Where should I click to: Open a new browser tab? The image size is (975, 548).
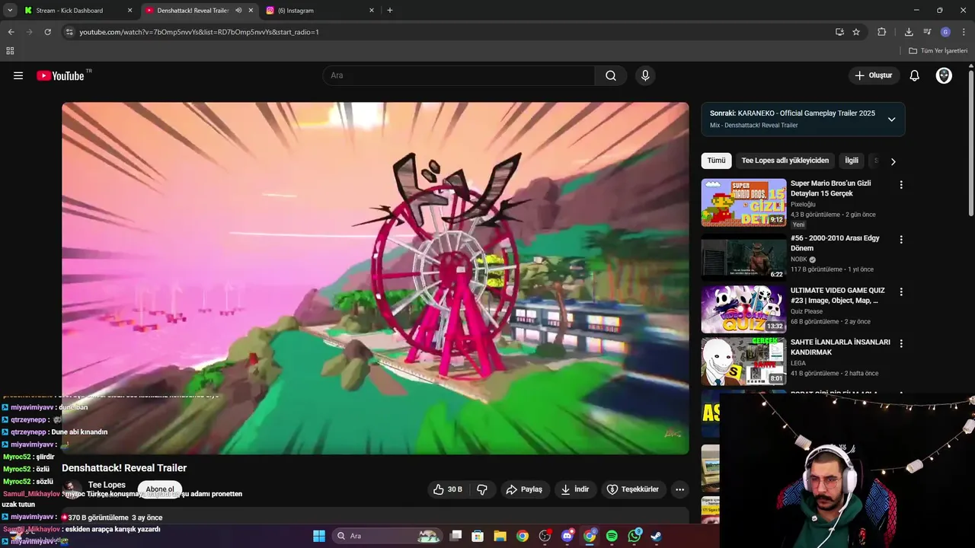[x=390, y=11]
